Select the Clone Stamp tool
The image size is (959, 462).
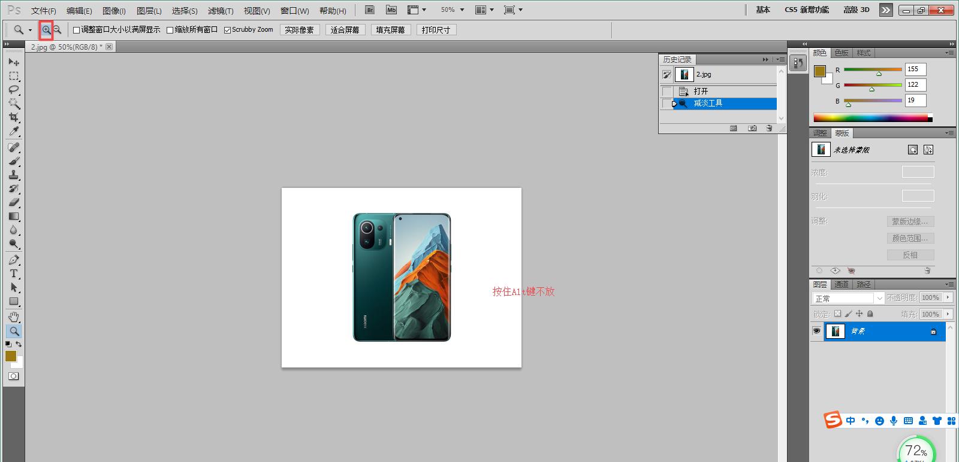14,175
